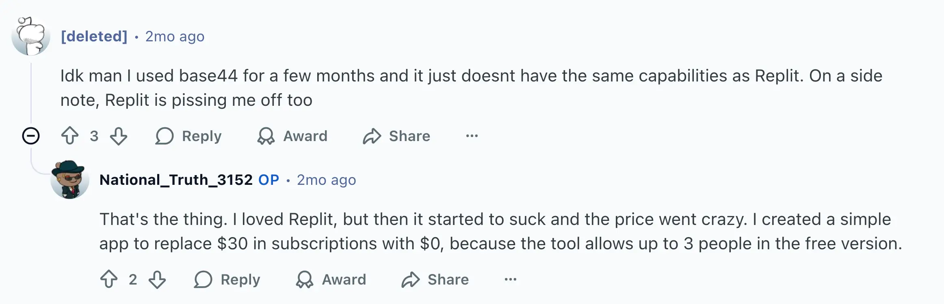Viewport: 944px width, 304px height.
Task: Open the Award dialog on the top comment
Action: pos(292,136)
